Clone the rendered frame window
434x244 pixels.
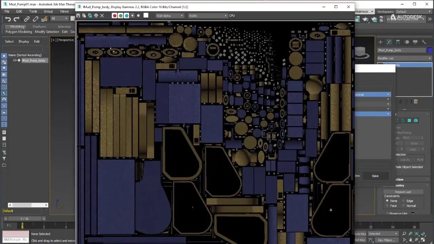coord(90,16)
